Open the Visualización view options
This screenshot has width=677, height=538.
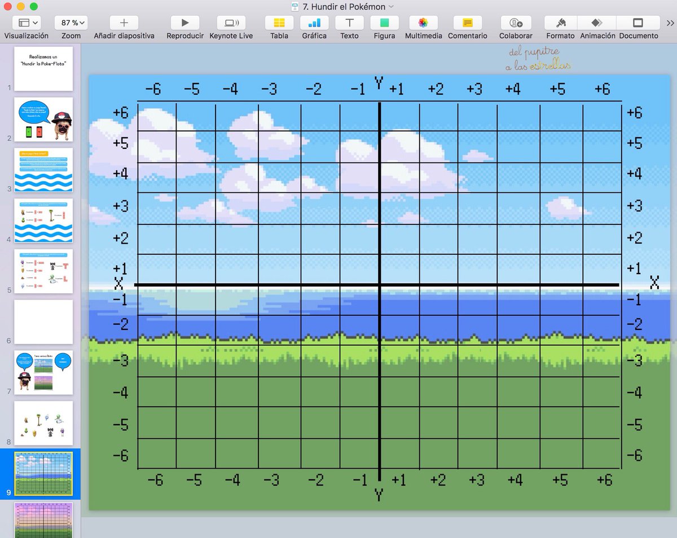point(27,23)
